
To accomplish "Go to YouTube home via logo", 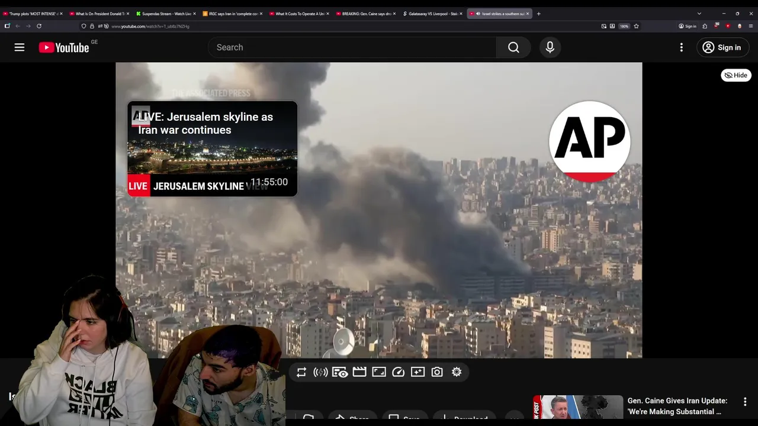I will [64, 47].
